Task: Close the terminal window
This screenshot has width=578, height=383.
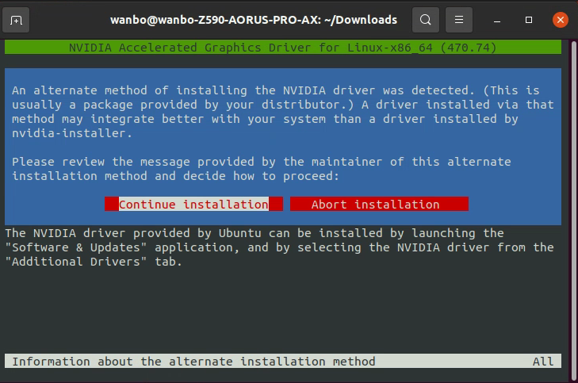Action: click(561, 20)
